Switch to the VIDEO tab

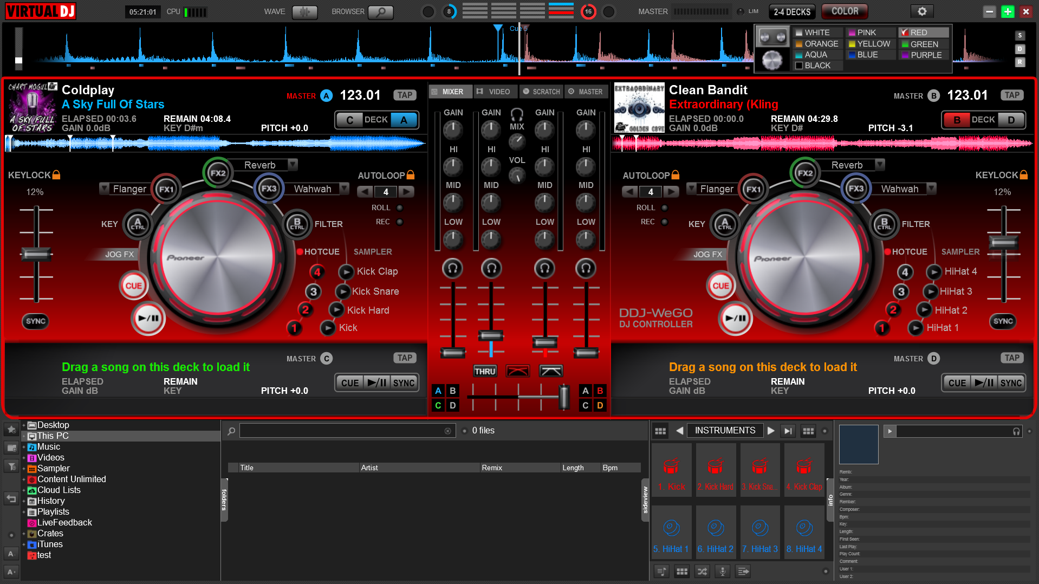click(493, 92)
